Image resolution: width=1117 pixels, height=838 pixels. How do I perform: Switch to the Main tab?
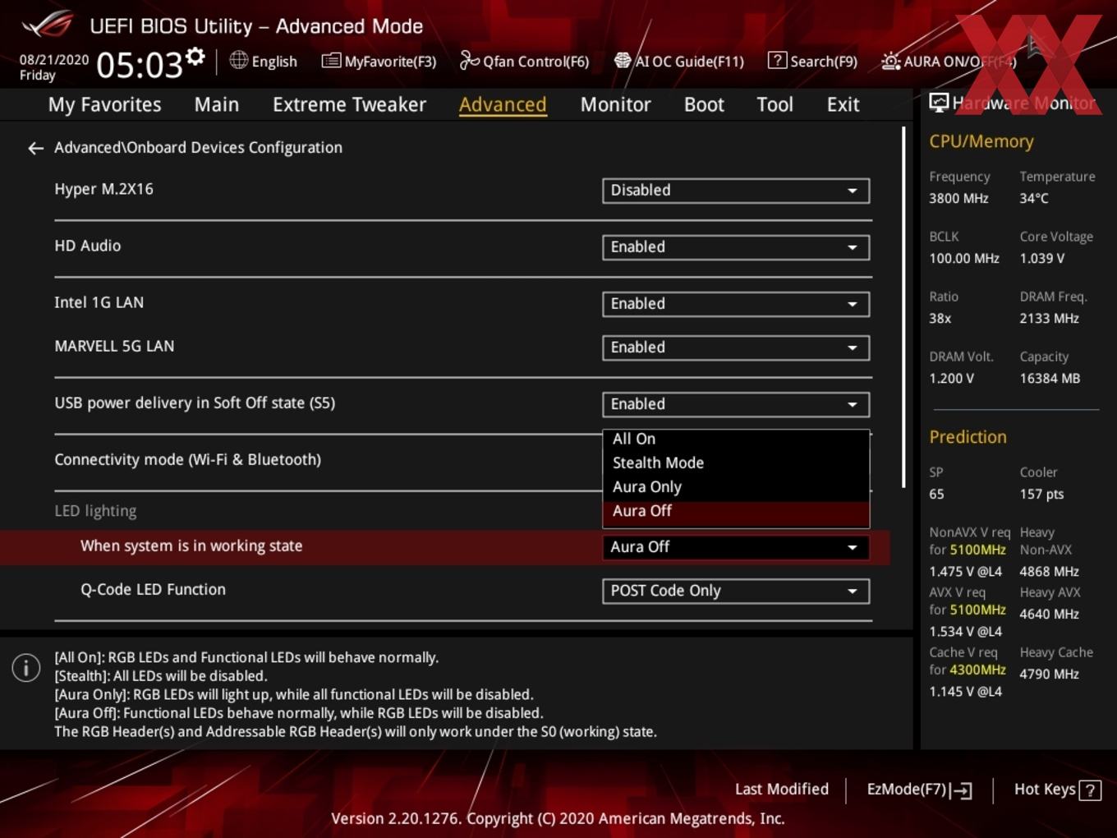217,104
